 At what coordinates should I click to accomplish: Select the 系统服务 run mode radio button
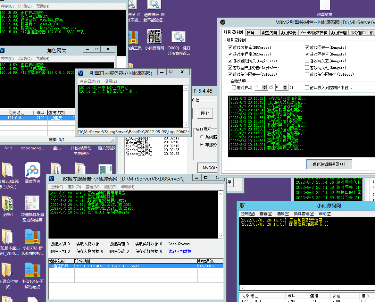tap(202, 137)
